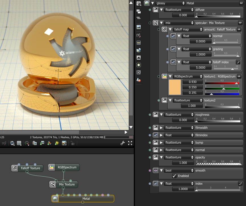The height and width of the screenshot is (206, 246).
Task: Expand the normal floattexture parameter
Action: 161,150
